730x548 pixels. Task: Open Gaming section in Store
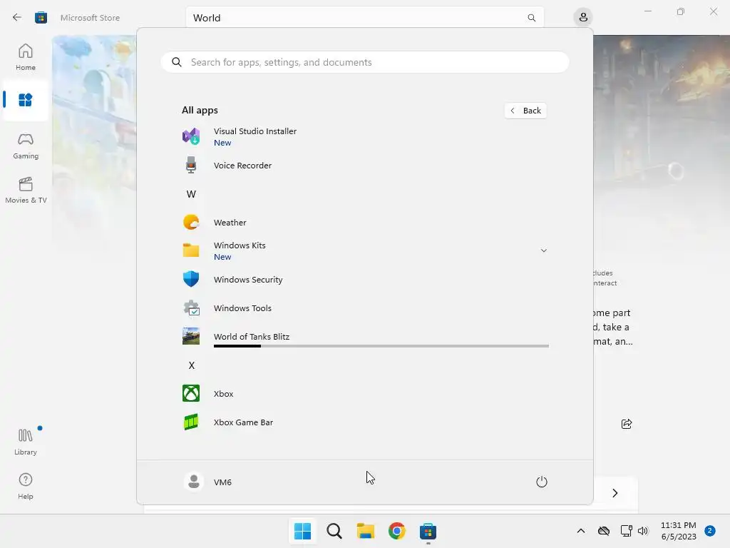point(26,146)
